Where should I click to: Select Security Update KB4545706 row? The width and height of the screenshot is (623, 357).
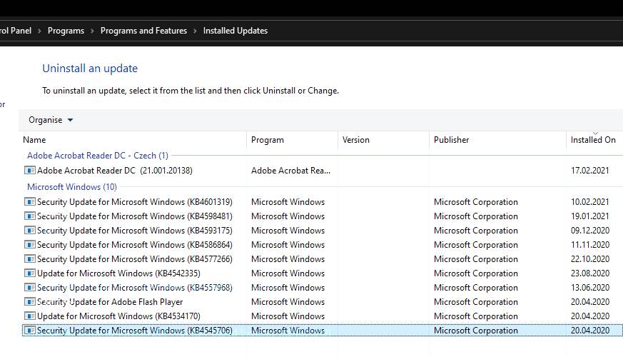pos(323,331)
